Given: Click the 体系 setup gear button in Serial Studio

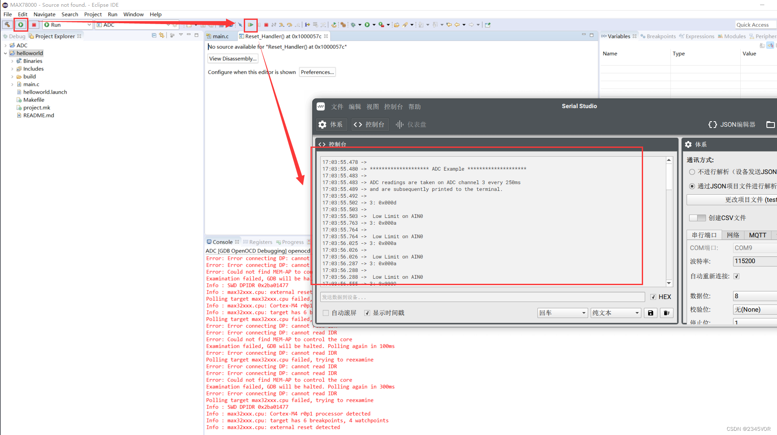Looking at the screenshot, I should point(331,125).
